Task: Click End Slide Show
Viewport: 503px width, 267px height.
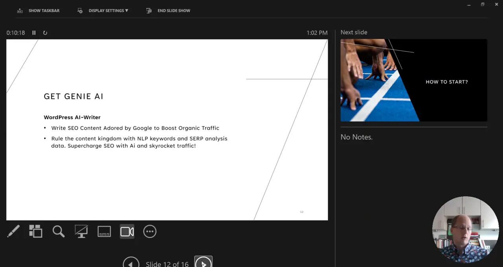Action: [x=168, y=11]
